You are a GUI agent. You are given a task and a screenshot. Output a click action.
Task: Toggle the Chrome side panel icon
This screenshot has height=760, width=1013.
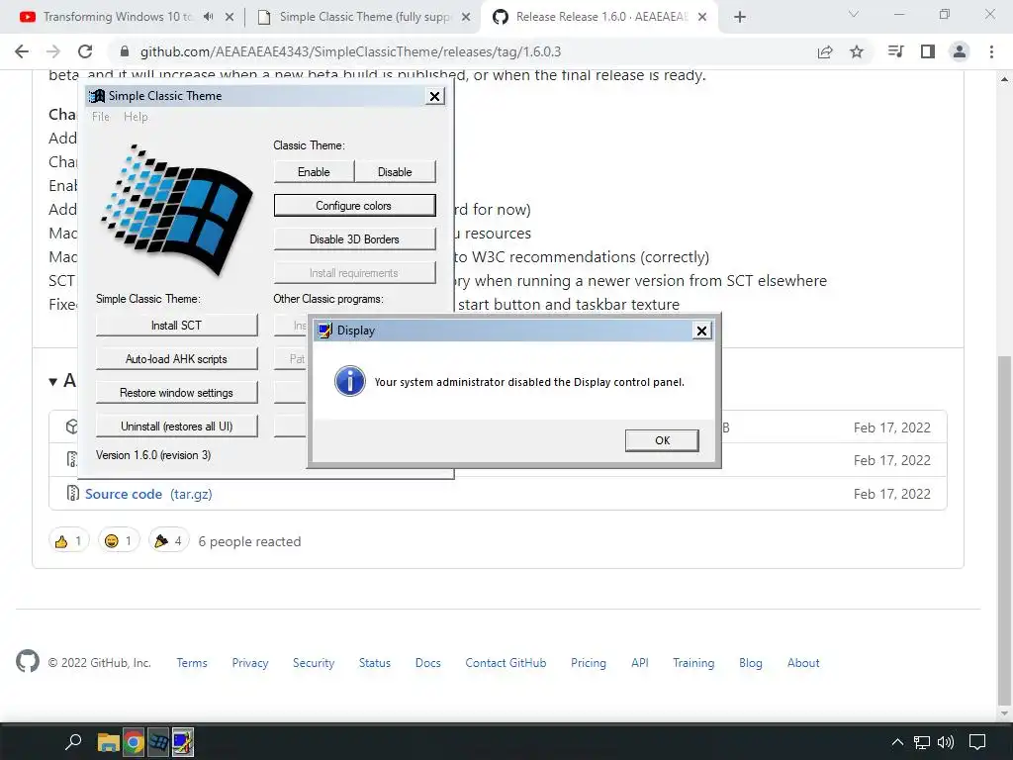928,51
